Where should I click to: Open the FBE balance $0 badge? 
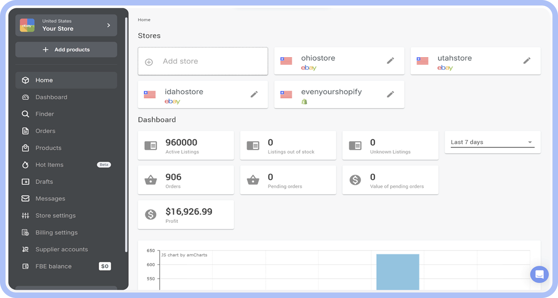105,266
